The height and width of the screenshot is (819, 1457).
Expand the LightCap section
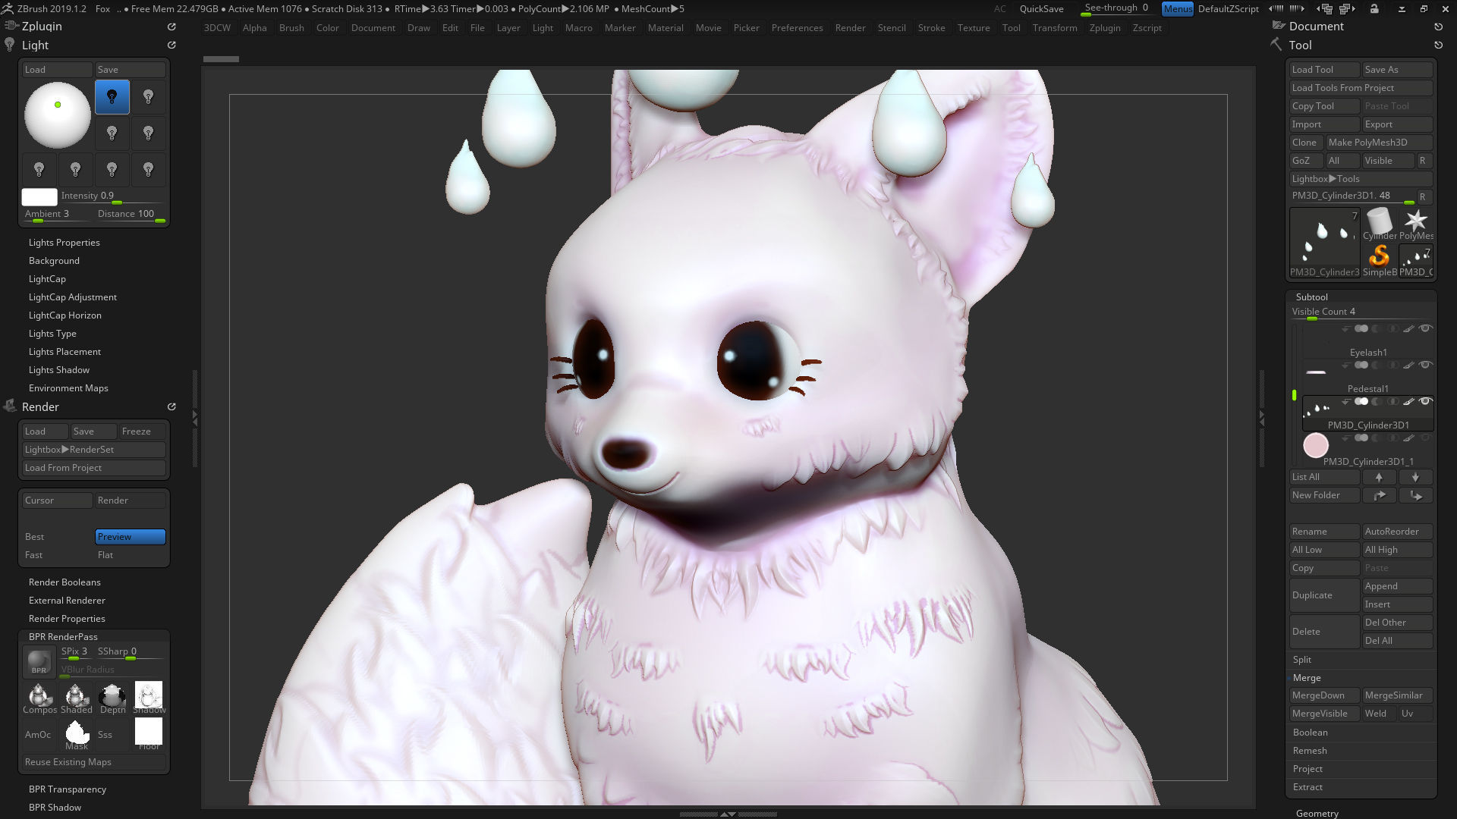[x=47, y=279]
